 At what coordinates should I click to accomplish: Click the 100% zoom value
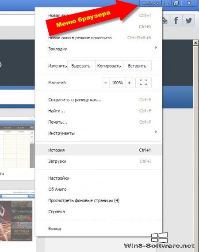point(117,83)
